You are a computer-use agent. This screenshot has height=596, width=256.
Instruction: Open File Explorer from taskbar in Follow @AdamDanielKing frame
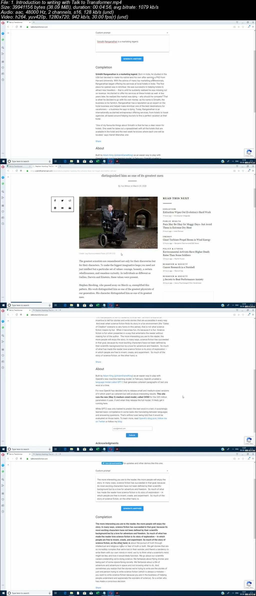pos(71,593)
